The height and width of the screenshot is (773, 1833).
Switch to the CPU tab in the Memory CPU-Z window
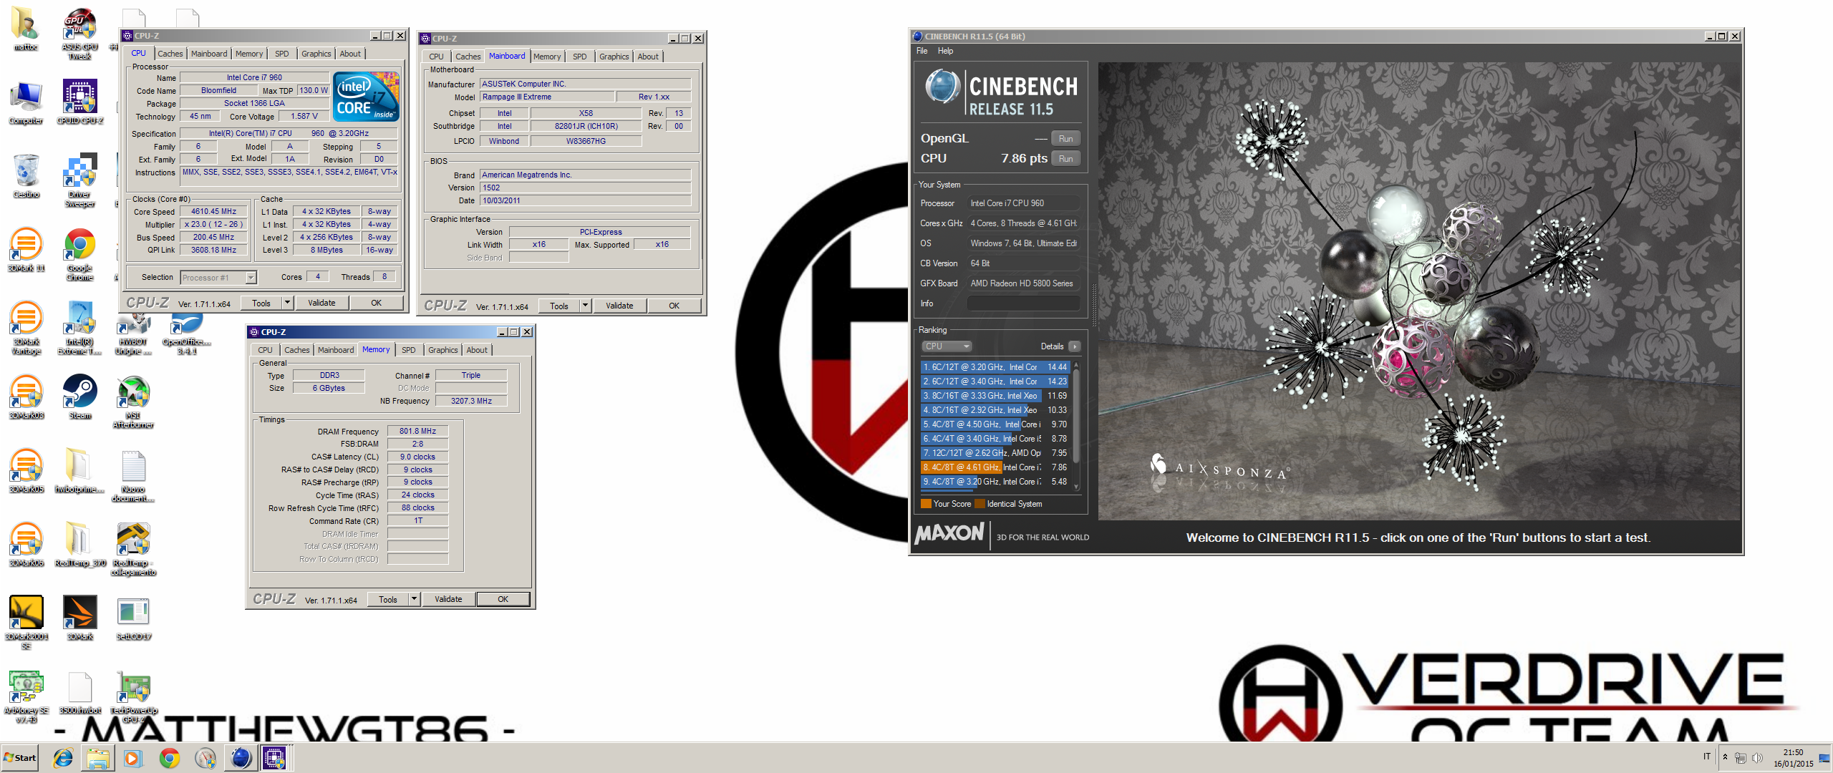[265, 350]
